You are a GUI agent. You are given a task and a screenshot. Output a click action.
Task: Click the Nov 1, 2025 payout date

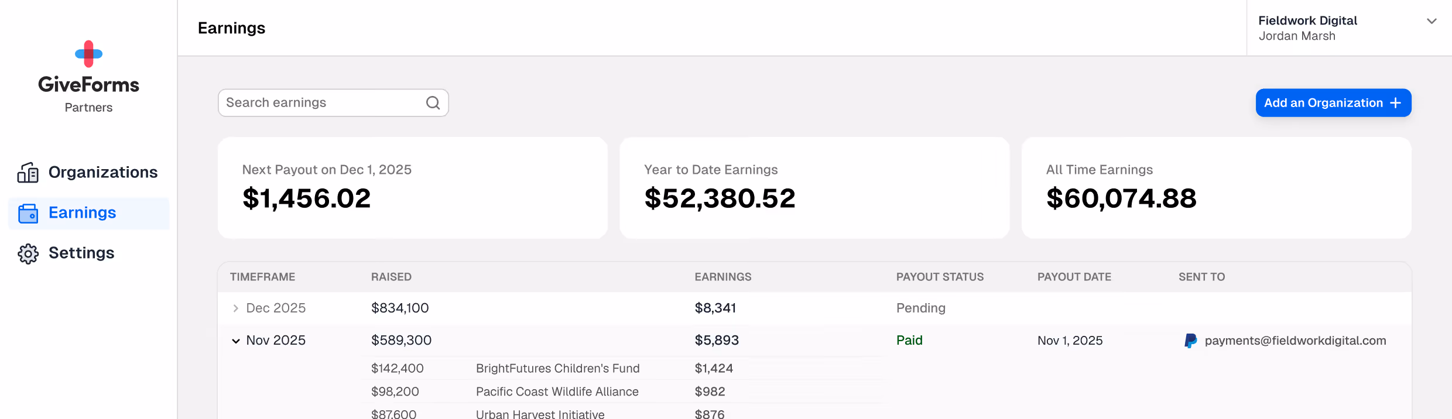1070,341
